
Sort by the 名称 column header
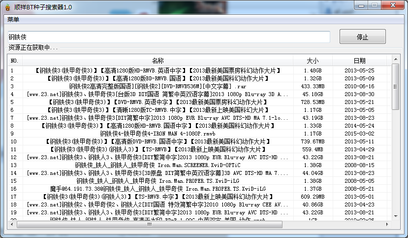[x=157, y=61]
